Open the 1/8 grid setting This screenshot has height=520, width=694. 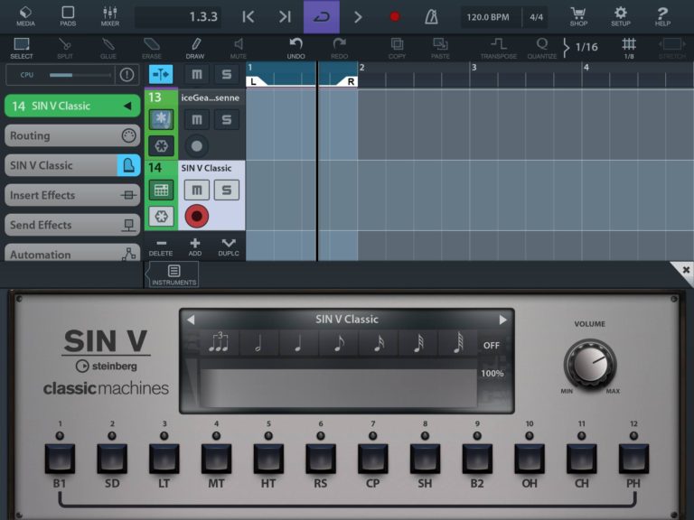coord(629,48)
